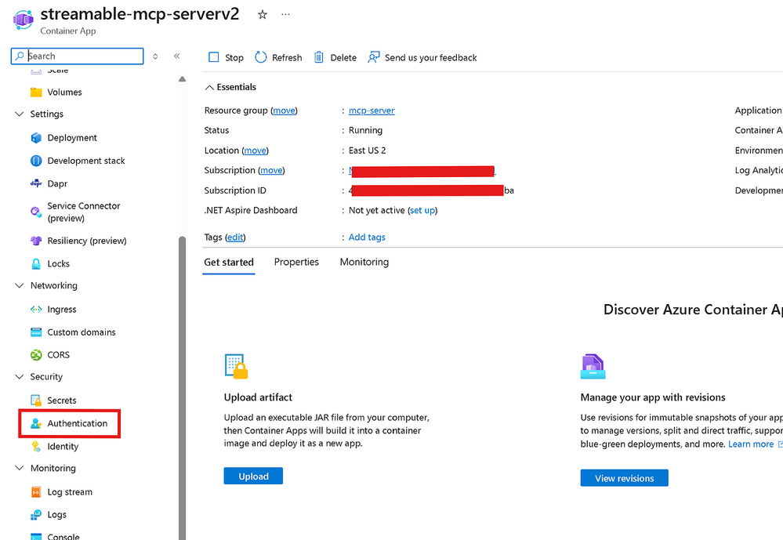Select the CORS icon

(36, 355)
